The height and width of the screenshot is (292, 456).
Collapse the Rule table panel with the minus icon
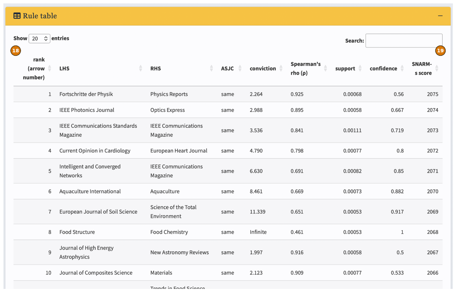440,16
